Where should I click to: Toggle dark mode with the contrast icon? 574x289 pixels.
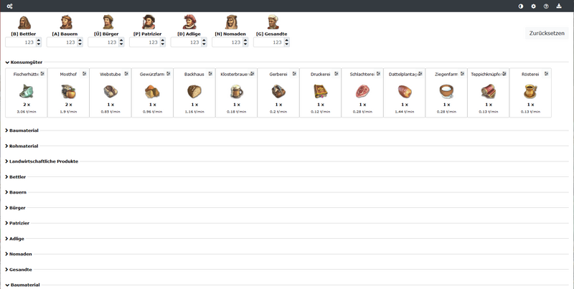(521, 6)
